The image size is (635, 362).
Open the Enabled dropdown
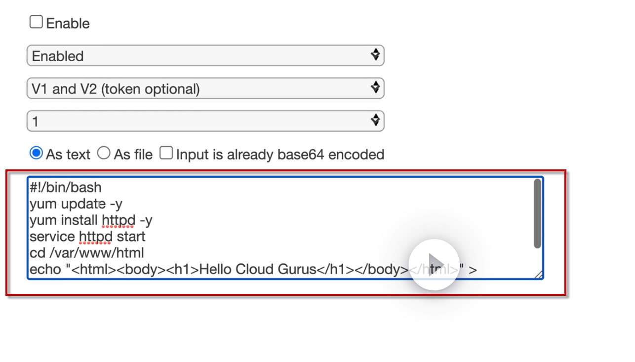coord(205,56)
